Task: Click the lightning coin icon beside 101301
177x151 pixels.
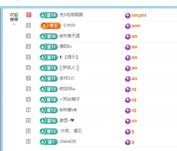Action: (x=128, y=15)
